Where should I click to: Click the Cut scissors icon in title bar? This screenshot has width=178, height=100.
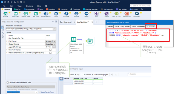[12, 2]
